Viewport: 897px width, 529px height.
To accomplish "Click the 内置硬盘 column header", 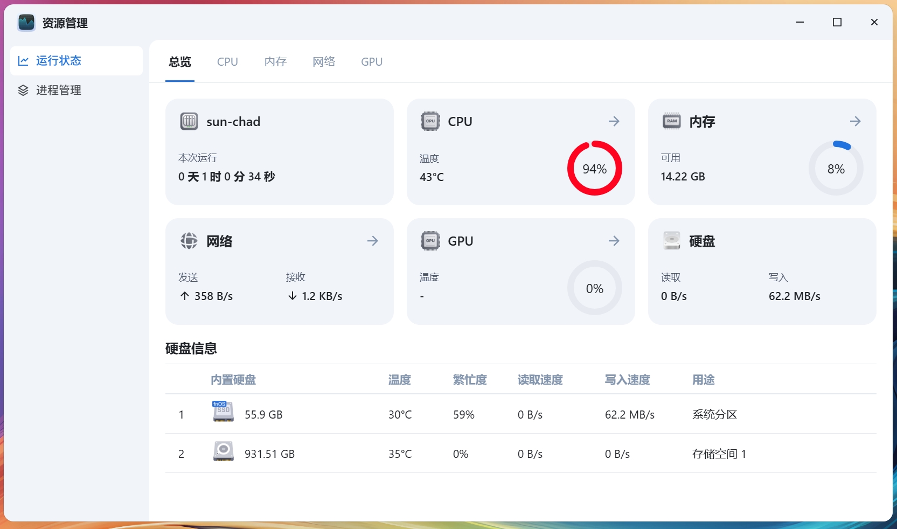I will click(x=233, y=380).
